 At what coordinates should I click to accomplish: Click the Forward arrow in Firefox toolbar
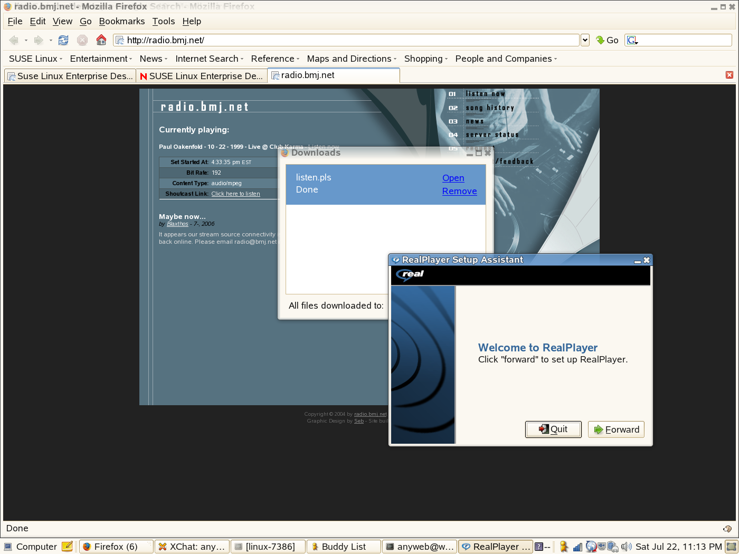tap(39, 40)
